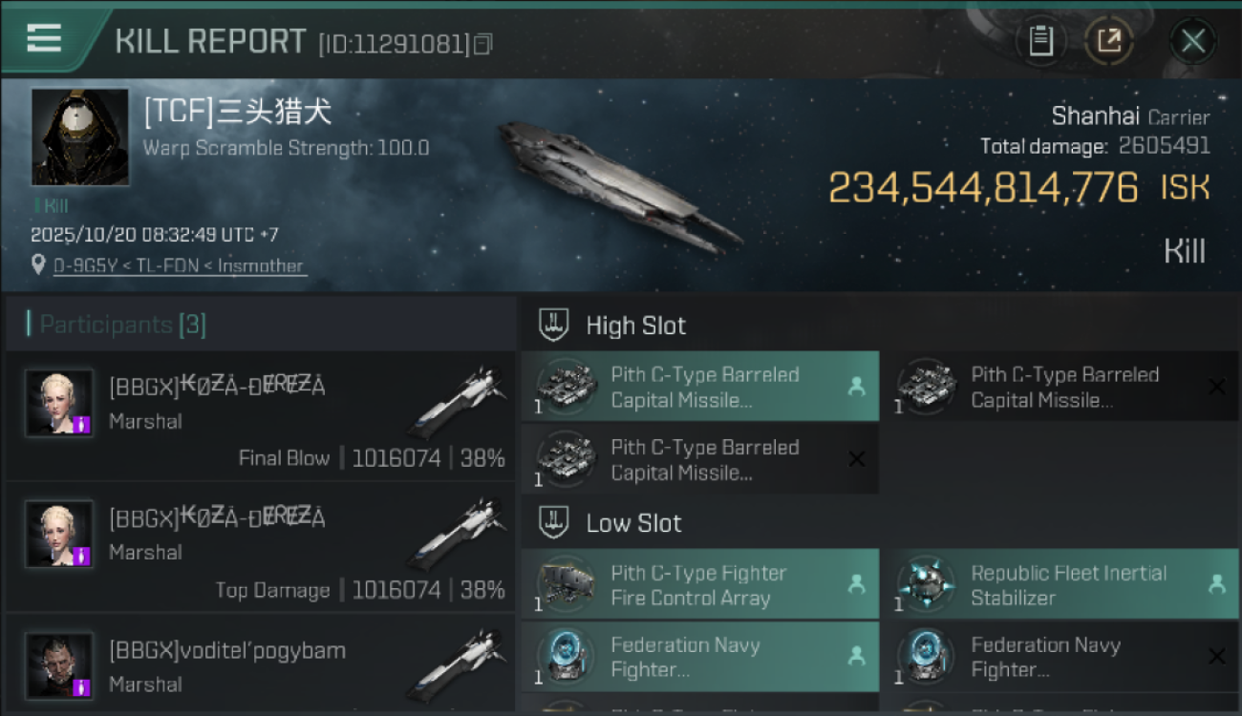Select Pith C-Type Fighter Fire Control Array
This screenshot has width=1242, height=716.
(700, 585)
